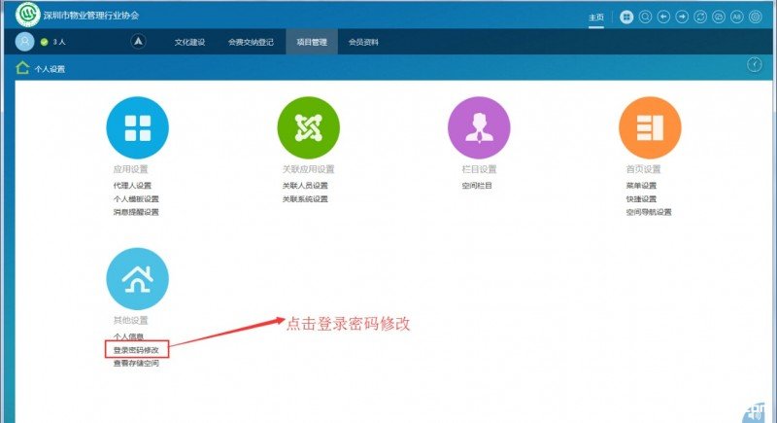Image resolution: width=777 pixels, height=423 pixels.
Task: Open the purple 栏目设置 person circle icon
Action: tap(479, 127)
